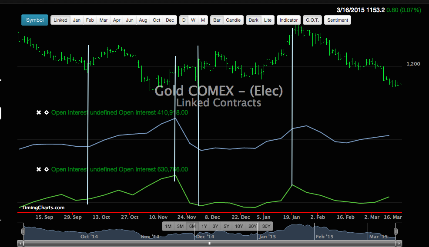Click the scrollbar left arrow
The width and height of the screenshot is (429, 247).
coord(20,244)
